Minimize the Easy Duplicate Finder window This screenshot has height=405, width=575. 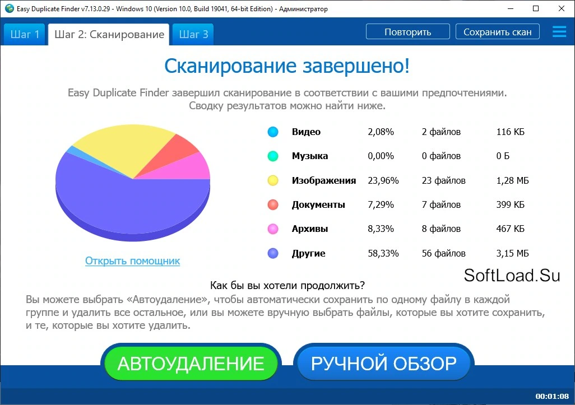(x=510, y=8)
